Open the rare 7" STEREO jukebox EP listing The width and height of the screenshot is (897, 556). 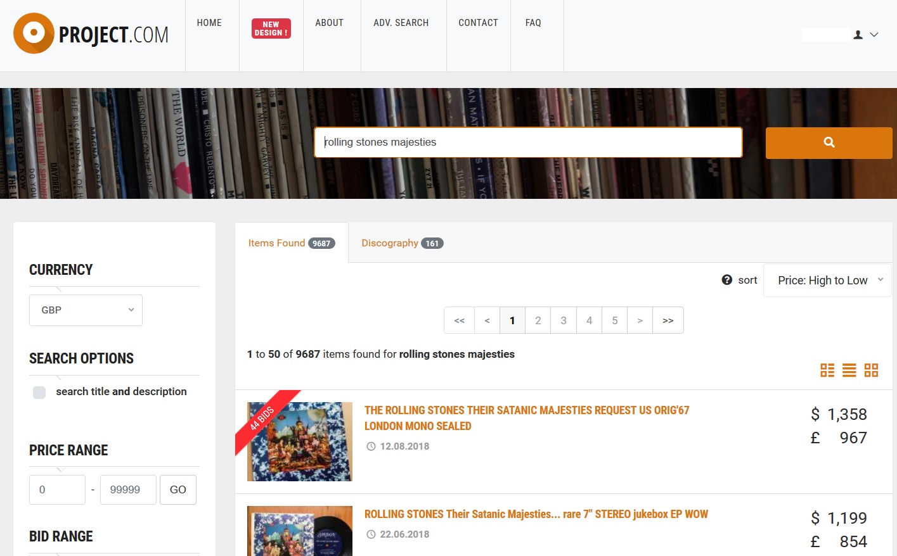pyautogui.click(x=536, y=514)
